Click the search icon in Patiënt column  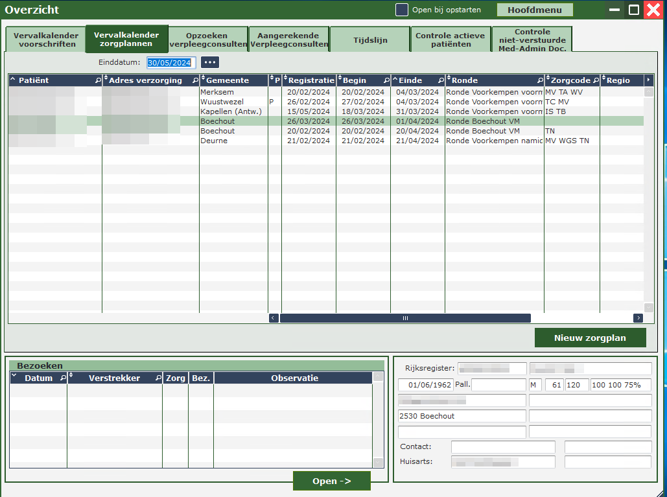pos(98,80)
